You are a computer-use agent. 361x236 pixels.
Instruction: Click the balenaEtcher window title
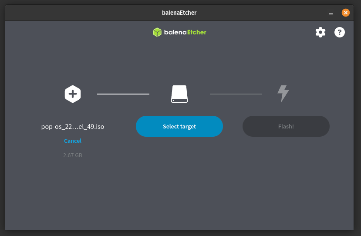point(179,13)
